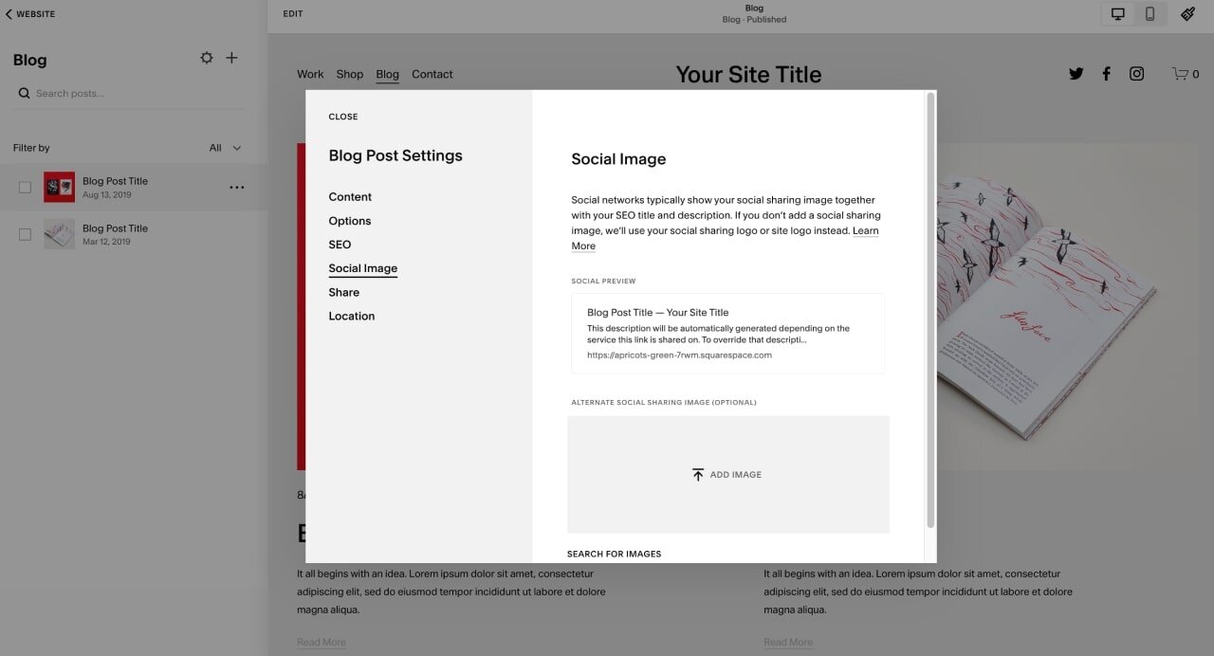This screenshot has height=656, width=1214.
Task: Click the 'Blog · Published' status text
Action: [x=754, y=20]
